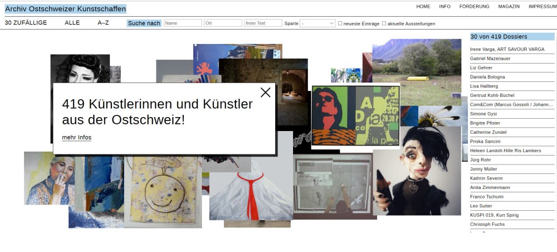Expand the Sparte dropdown
This screenshot has height=252, width=557.
click(317, 23)
